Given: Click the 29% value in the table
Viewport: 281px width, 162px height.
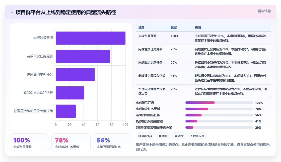Looking at the screenshot, I should (174, 89).
